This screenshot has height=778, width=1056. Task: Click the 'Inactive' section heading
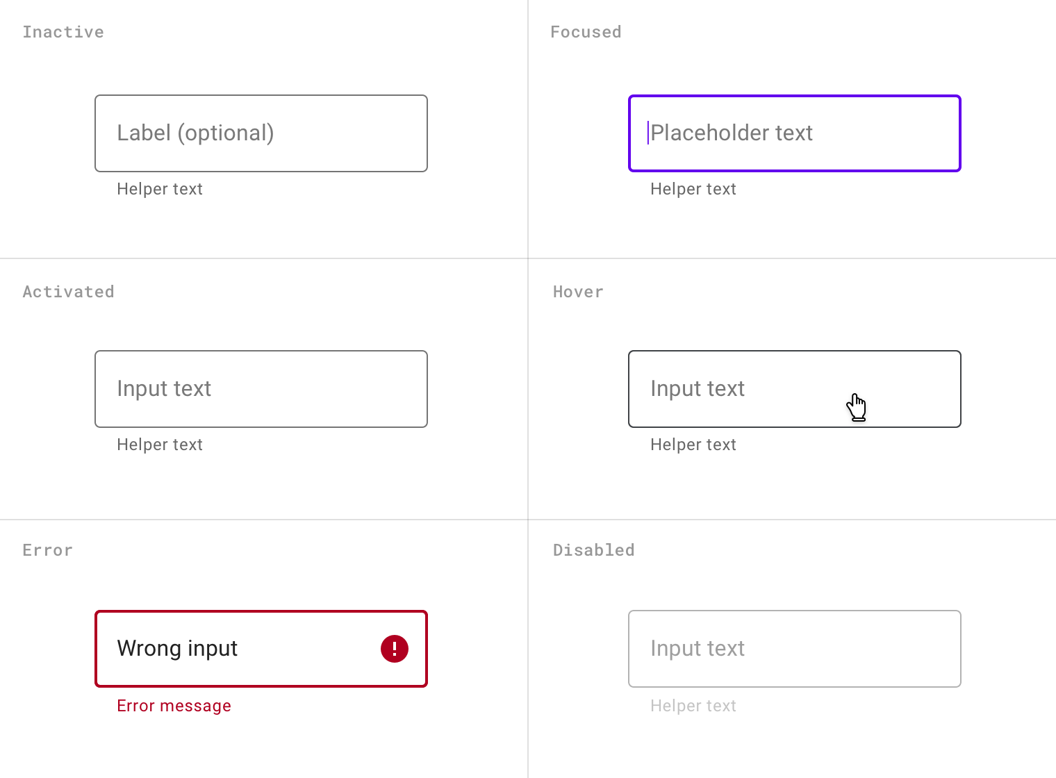[63, 32]
